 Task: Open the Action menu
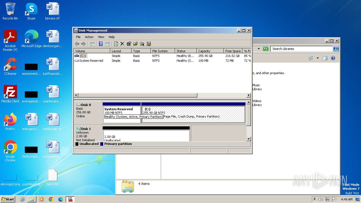[89, 37]
